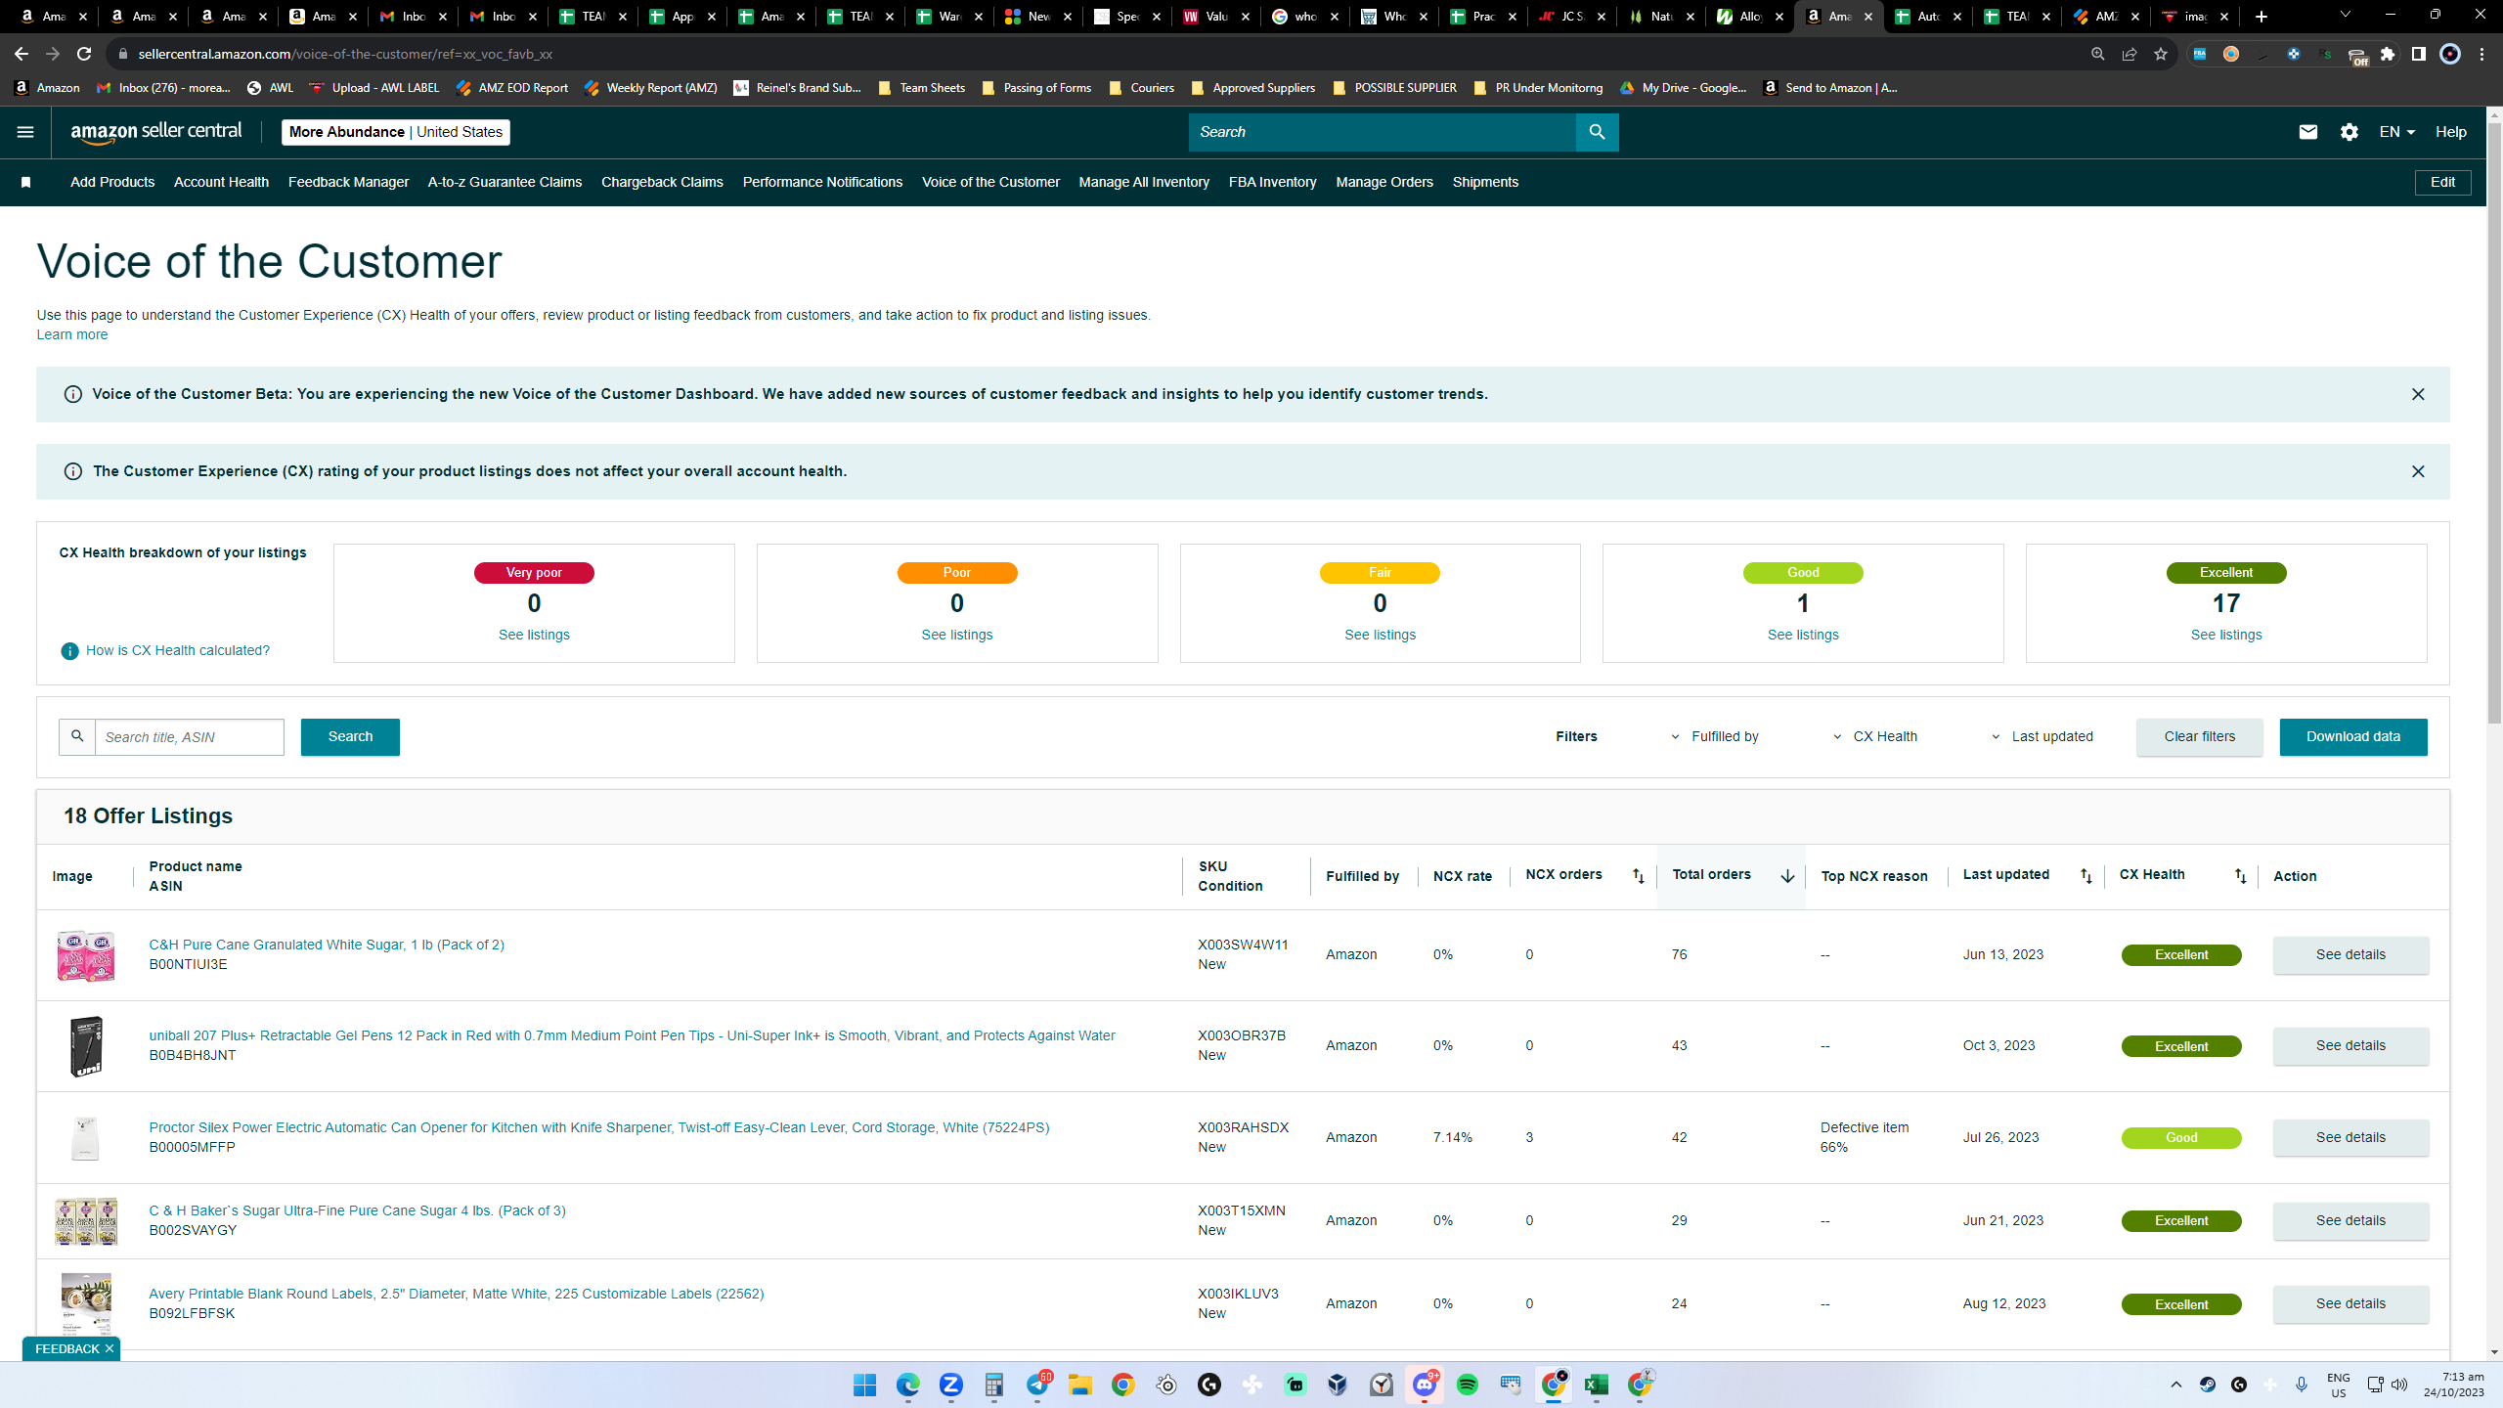2503x1408 pixels.
Task: Sort listings by the CX Health column
Action: [x=2240, y=876]
